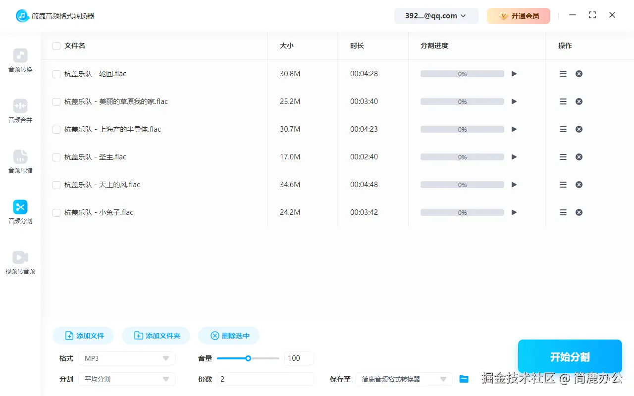This screenshot has width=634, height=396.
Task: Open the 格式 MP3 dropdown
Action: tap(128, 358)
